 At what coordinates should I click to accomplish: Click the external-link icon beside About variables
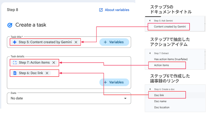click(101, 10)
